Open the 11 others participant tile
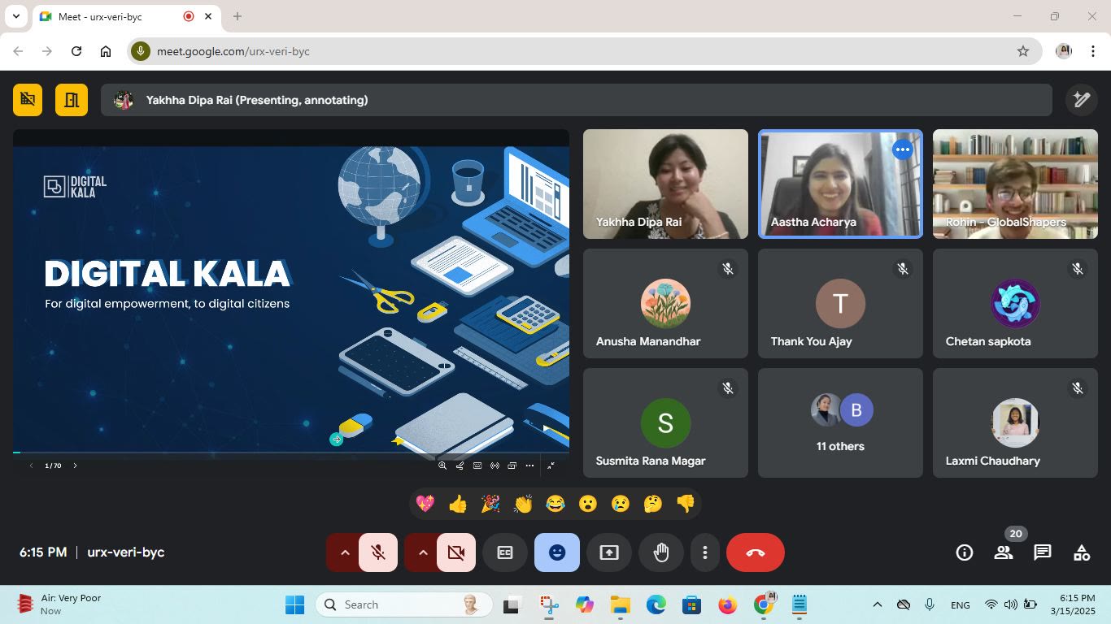The height and width of the screenshot is (624, 1111). point(840,422)
